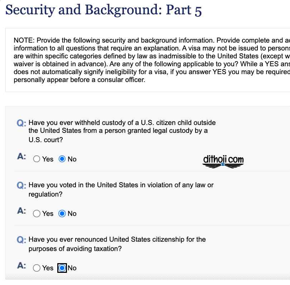Click the Q: icon beside voting question
This screenshot has height=285, width=290.
click(x=21, y=185)
